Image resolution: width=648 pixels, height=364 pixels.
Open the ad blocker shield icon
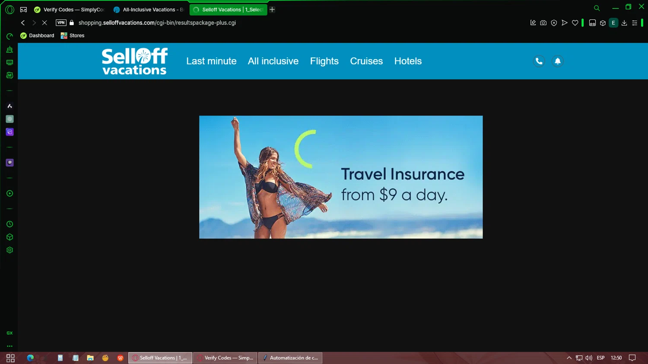pyautogui.click(x=554, y=23)
